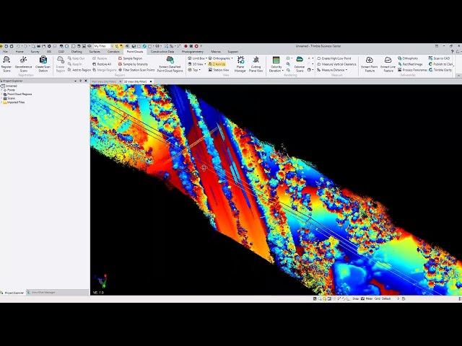Click the Register Scans icon
Screen dimensions: 462x346
(6, 63)
